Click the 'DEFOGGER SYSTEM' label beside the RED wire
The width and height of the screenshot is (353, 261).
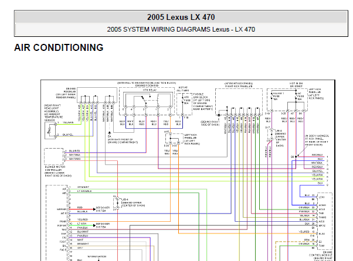coord(103,210)
